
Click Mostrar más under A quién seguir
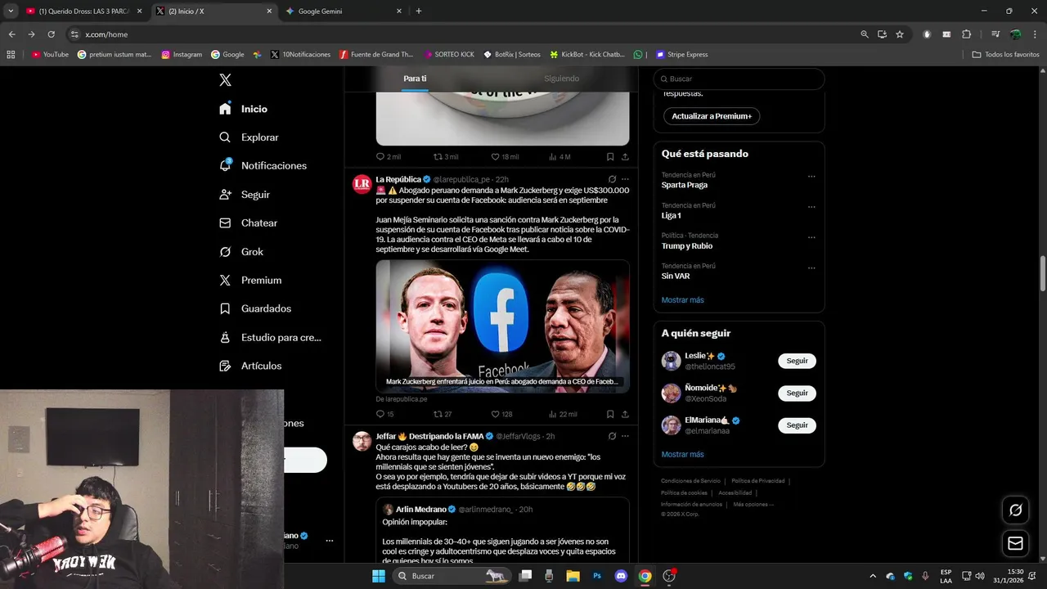click(x=682, y=454)
